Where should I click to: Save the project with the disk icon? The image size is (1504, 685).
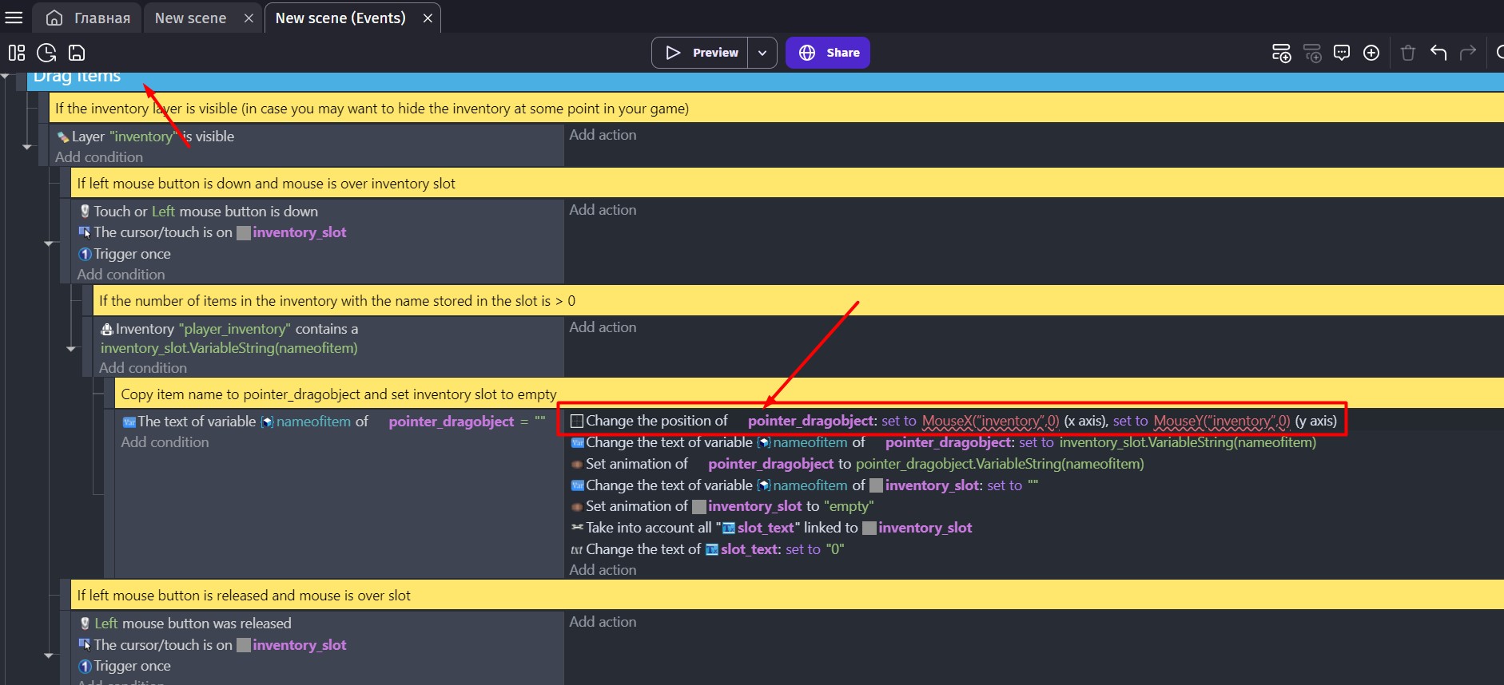click(77, 53)
